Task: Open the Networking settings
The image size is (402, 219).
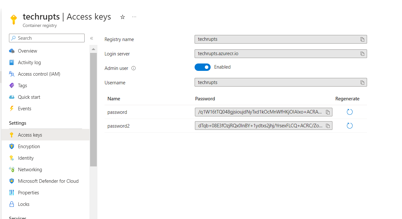Action: coord(30,170)
